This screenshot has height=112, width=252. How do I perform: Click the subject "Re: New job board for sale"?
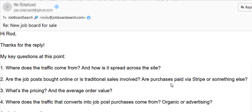point(30,25)
